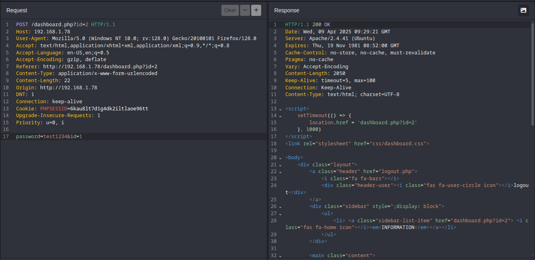Image resolution: width=535 pixels, height=260 pixels.
Task: Click the Vary: Accept-Encoding line
Action: pyautogui.click(x=317, y=67)
